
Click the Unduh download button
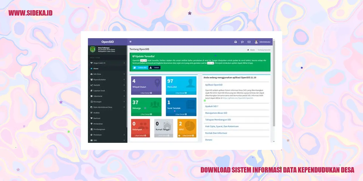coord(155,68)
